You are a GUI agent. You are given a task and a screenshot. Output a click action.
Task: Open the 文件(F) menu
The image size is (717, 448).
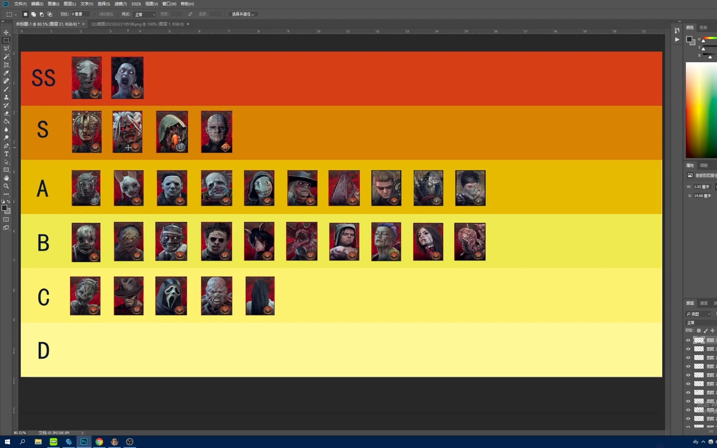click(20, 4)
